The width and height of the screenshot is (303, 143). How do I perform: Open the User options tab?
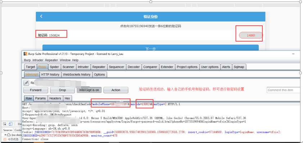pos(210,67)
